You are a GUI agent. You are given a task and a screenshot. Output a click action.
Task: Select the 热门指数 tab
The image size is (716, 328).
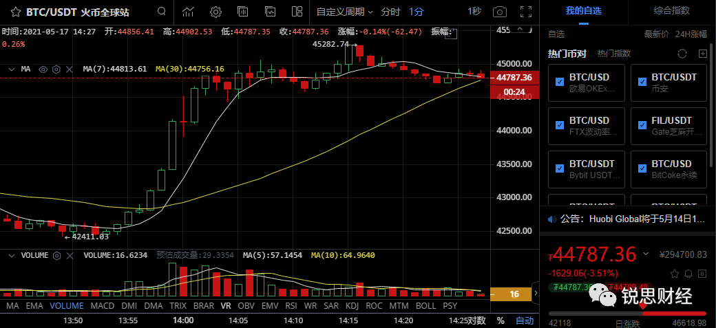point(614,54)
